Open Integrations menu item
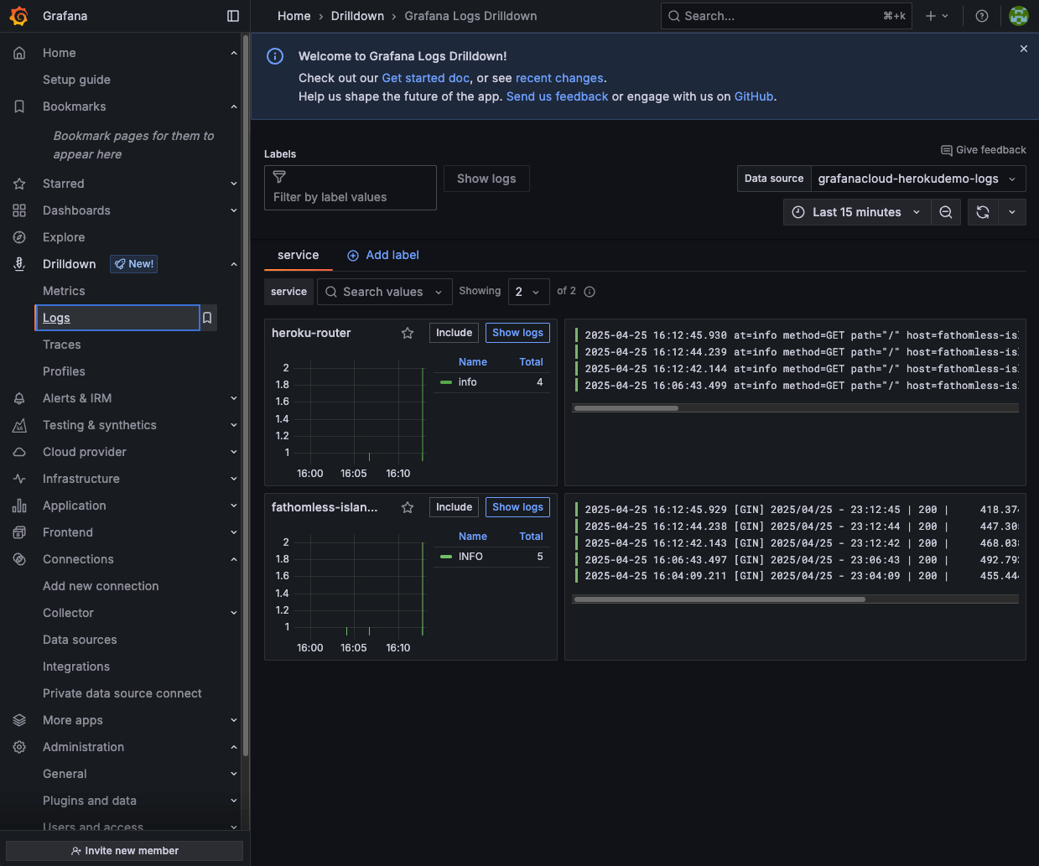Screen dimensions: 1039x866 [76, 666]
